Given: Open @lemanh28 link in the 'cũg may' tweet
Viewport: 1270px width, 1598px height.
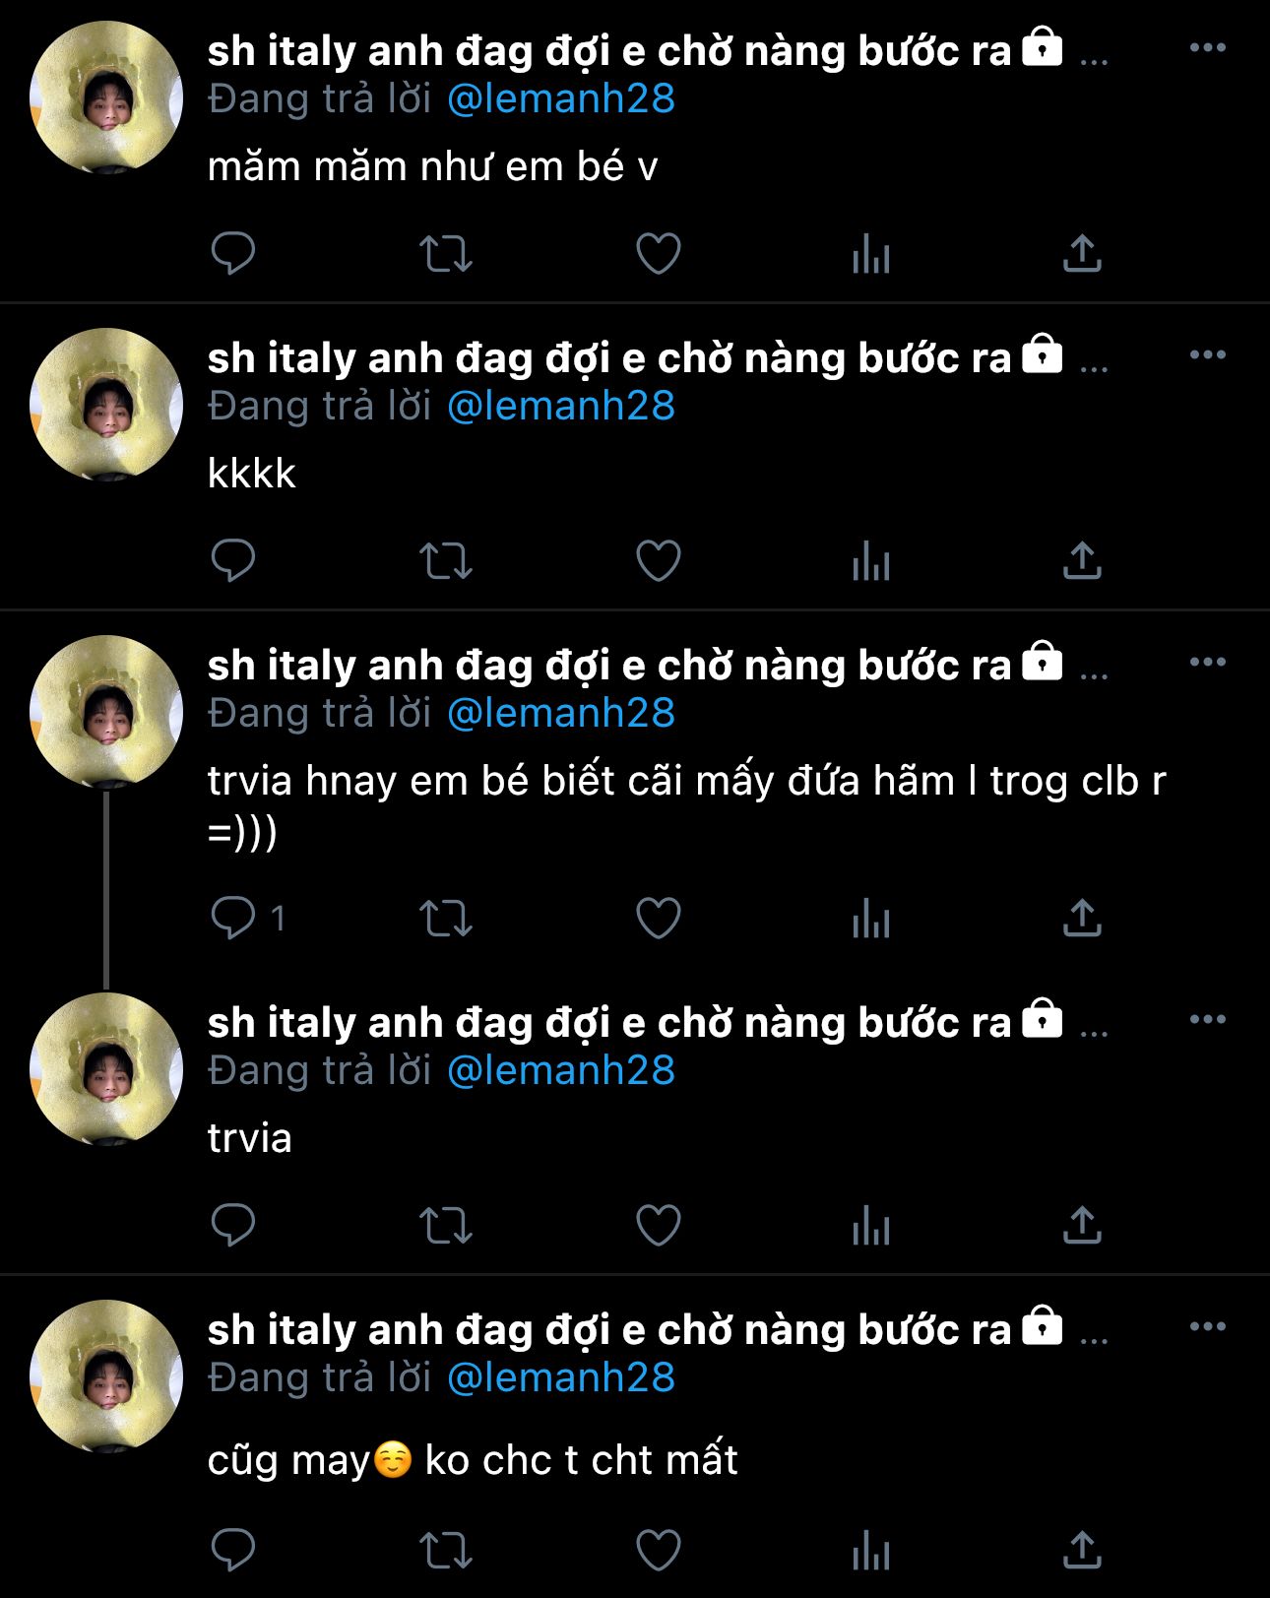Looking at the screenshot, I should coord(561,1377).
